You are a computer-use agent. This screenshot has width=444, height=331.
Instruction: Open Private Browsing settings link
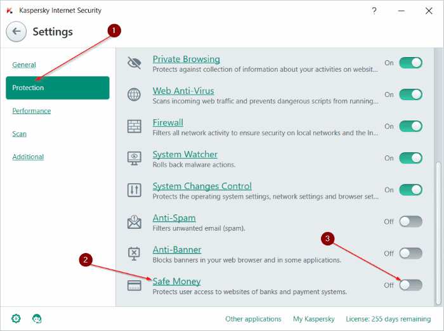click(186, 59)
